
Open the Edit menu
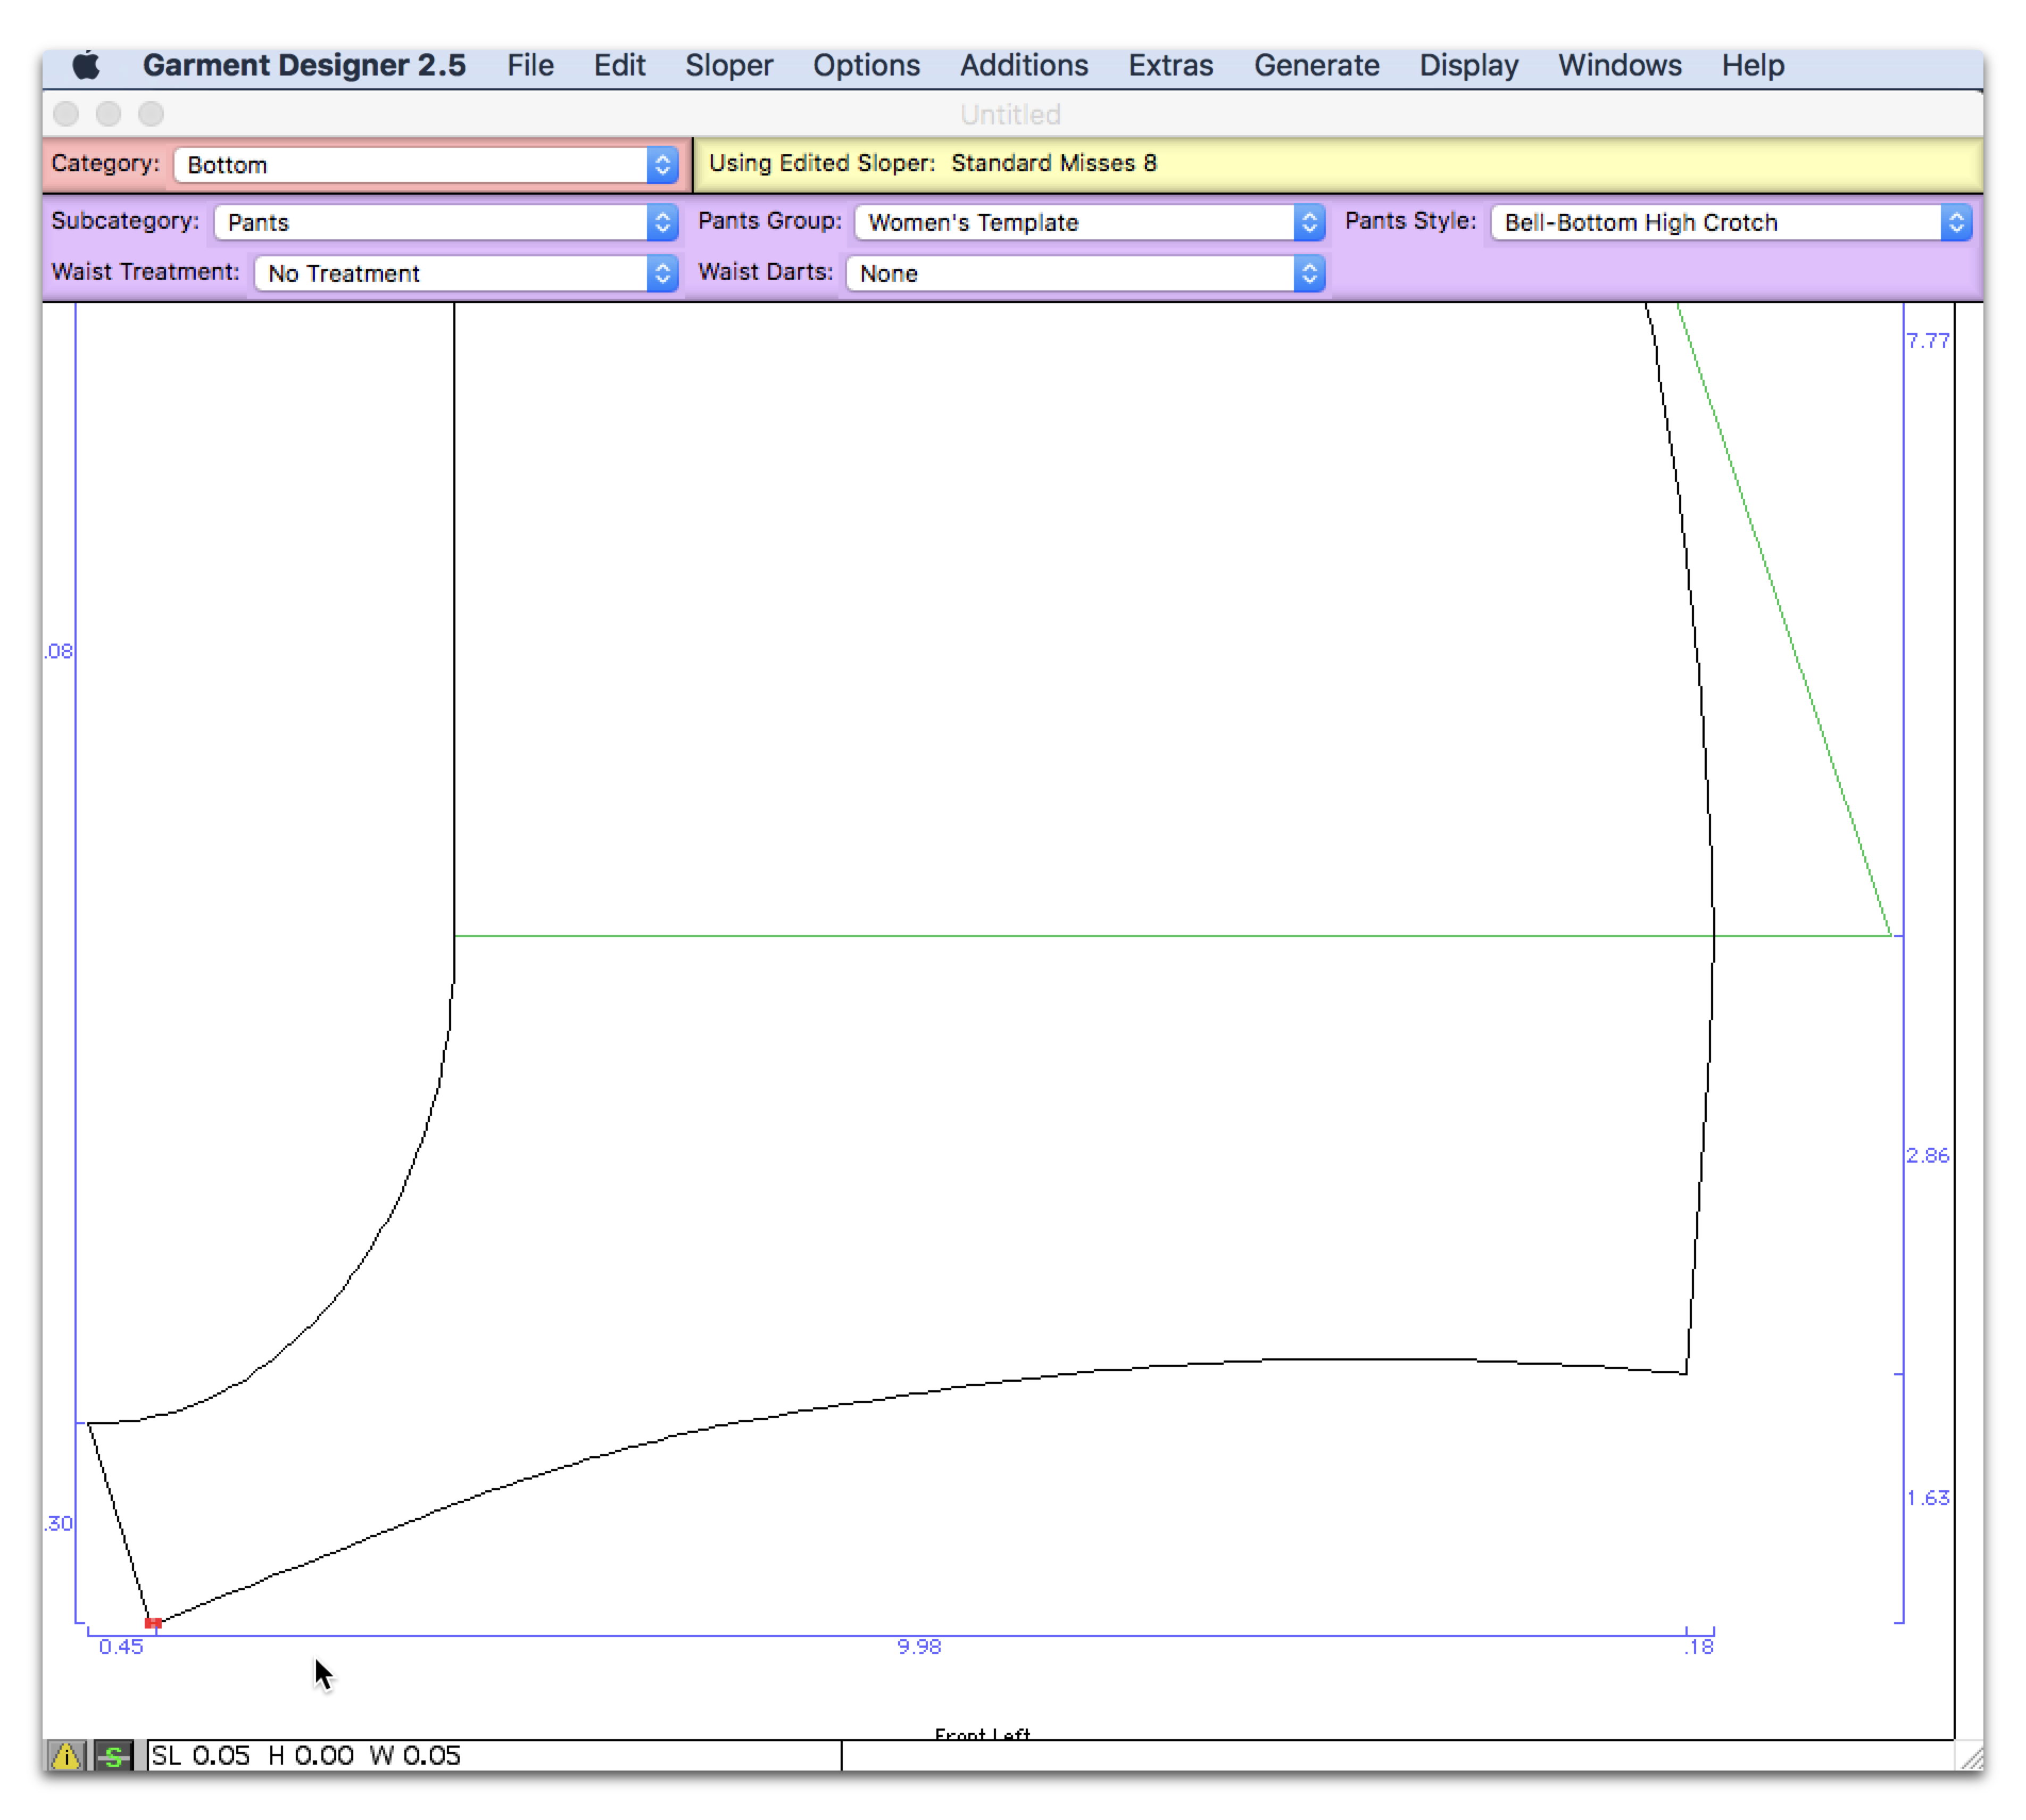[619, 65]
